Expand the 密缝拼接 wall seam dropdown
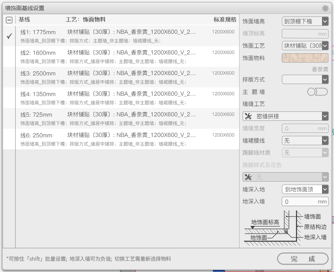 (x=285, y=116)
